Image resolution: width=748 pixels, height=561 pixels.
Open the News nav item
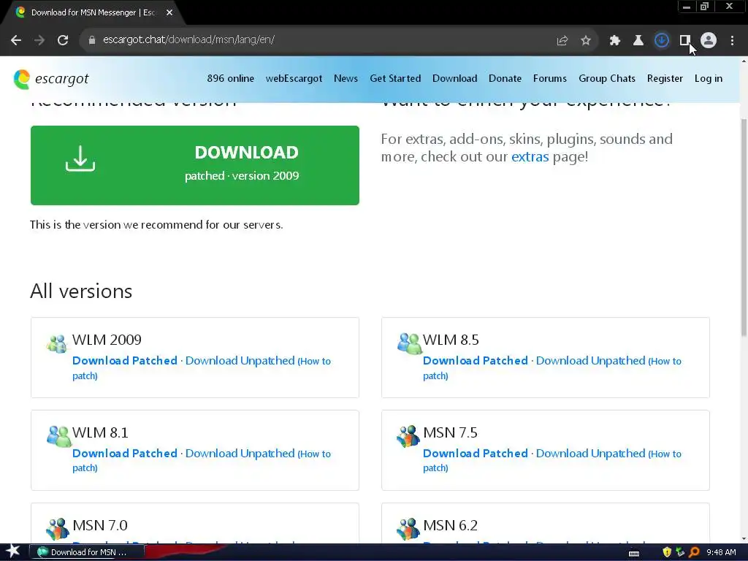point(346,79)
